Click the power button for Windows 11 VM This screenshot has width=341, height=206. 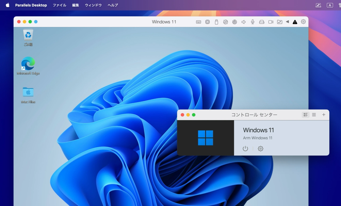point(245,149)
